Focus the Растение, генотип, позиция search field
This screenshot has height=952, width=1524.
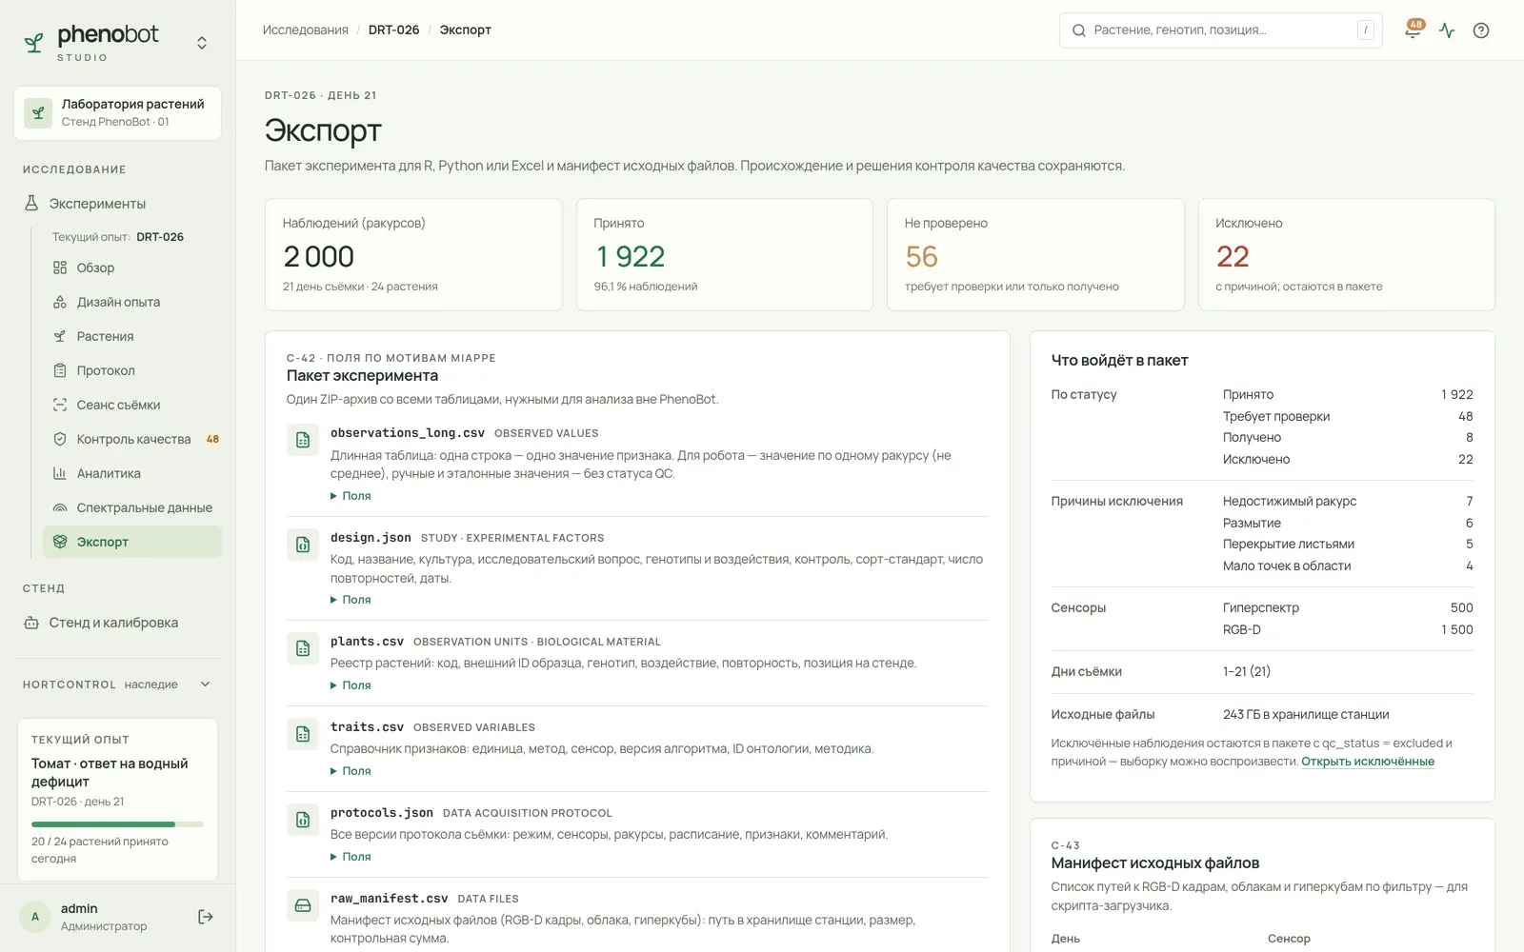pyautogui.click(x=1221, y=30)
